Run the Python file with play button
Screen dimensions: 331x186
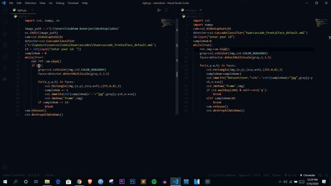click(159, 10)
